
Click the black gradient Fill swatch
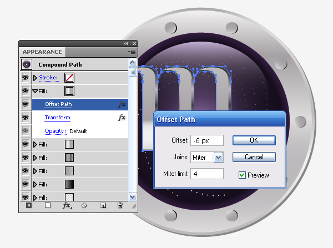[69, 184]
